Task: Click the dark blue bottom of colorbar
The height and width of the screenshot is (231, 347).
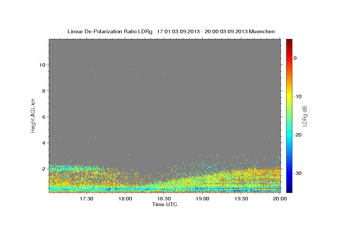Action: (289, 190)
